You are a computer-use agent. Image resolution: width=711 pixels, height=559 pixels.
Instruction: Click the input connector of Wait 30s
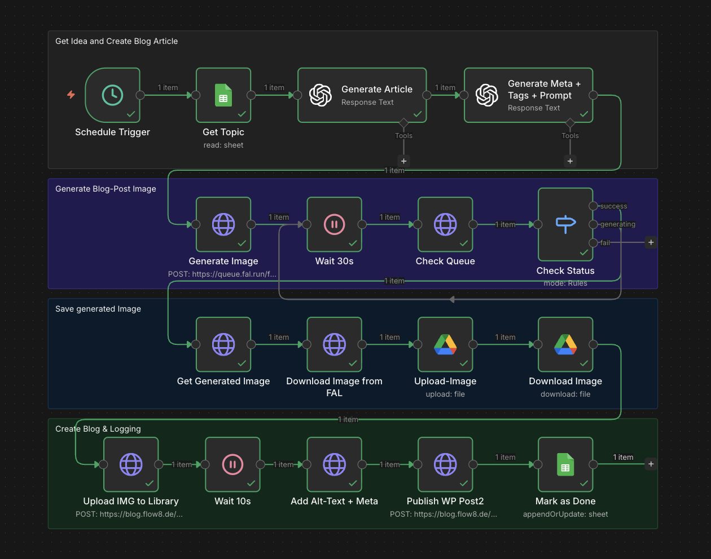(x=307, y=224)
